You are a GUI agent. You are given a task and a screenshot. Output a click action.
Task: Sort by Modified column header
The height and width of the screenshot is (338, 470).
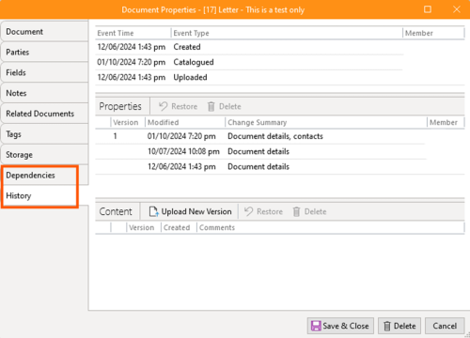point(185,122)
